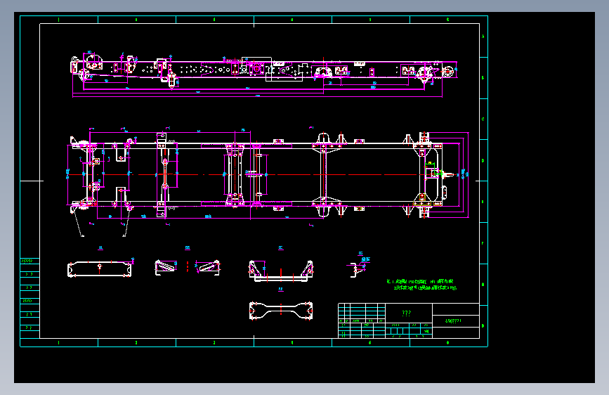Image resolution: width=609 pixels, height=395 pixels.
Task: Click the green technical note text block
Action: 421,285
